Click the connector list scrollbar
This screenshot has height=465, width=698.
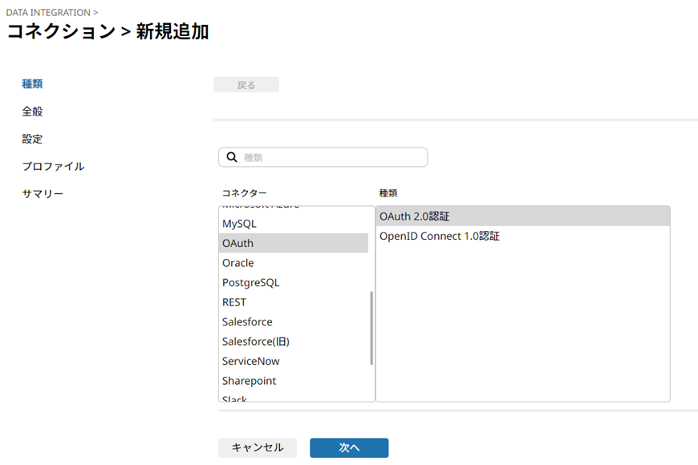pyautogui.click(x=371, y=329)
